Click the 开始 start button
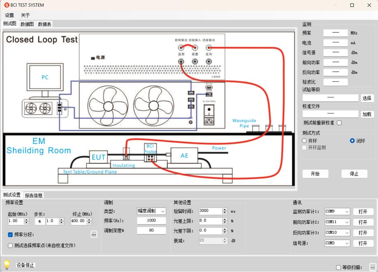This screenshot has width=378, height=272. click(x=315, y=174)
